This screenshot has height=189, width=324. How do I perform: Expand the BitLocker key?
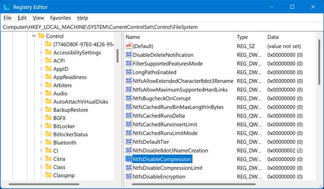41,126
